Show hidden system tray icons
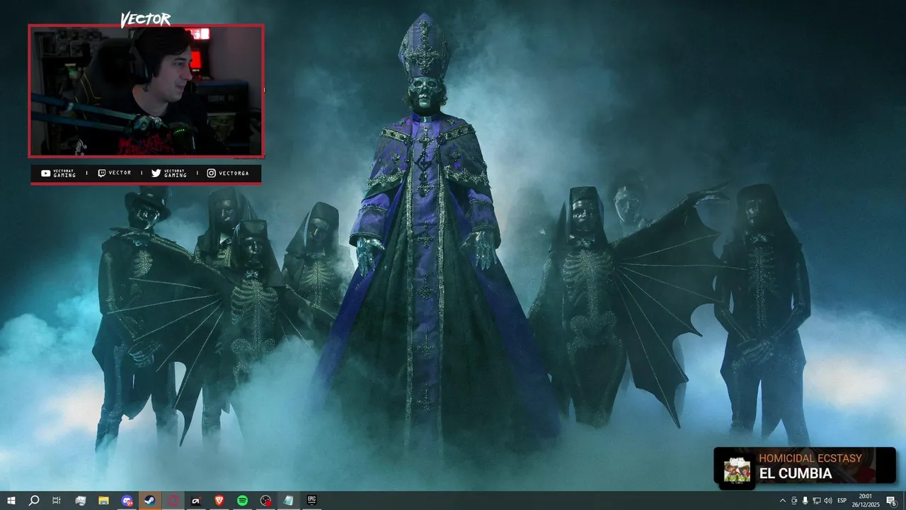The width and height of the screenshot is (906, 510). (782, 501)
